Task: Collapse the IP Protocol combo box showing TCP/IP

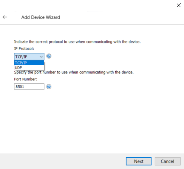Action: click(29, 57)
